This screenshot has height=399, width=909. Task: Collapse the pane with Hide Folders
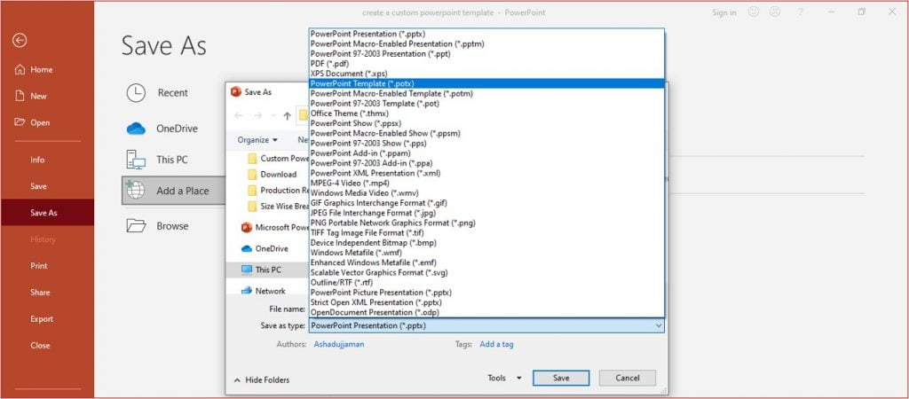[262, 379]
